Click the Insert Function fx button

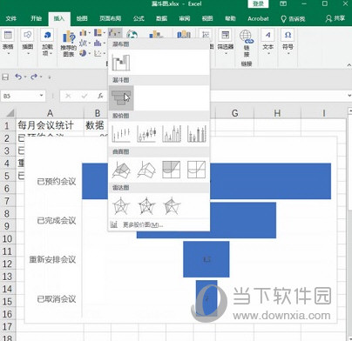tap(100, 96)
